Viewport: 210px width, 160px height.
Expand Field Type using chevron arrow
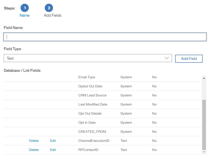tap(167, 58)
